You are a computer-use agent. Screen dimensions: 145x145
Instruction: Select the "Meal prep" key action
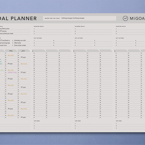[x=17, y=43]
